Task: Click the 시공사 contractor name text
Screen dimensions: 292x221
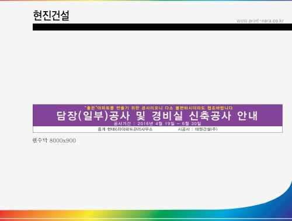Action: click(197, 129)
